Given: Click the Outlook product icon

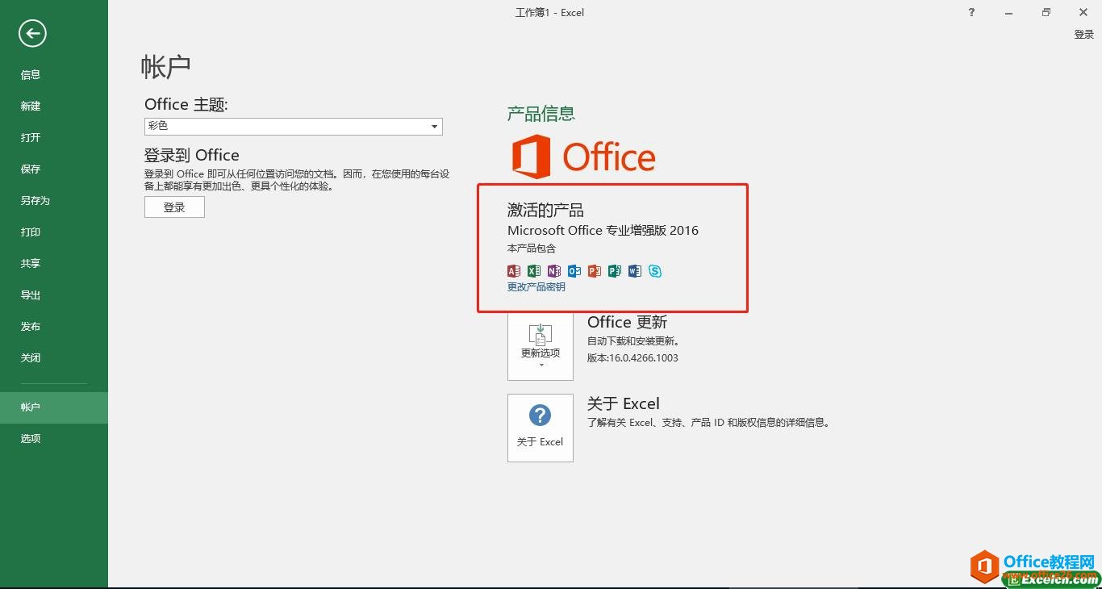Looking at the screenshot, I should point(574,271).
